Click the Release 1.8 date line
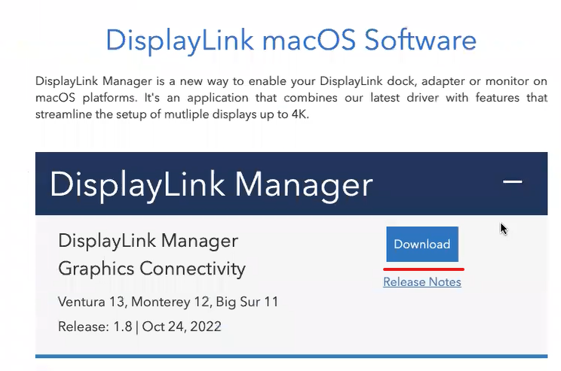Screen dimensions: 561x371 point(139,327)
